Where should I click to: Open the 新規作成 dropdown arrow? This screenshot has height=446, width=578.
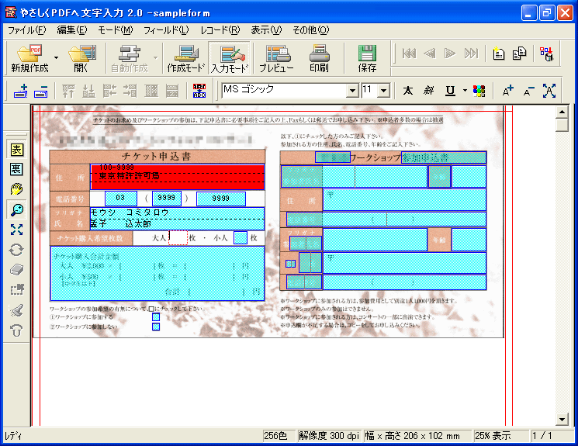tap(56, 58)
